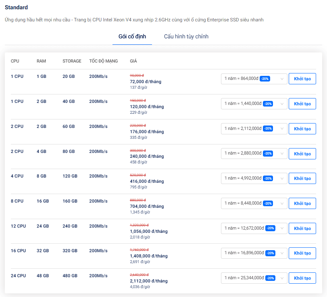Switch to the Gói cố định tab
327x297 pixels.
[132, 37]
